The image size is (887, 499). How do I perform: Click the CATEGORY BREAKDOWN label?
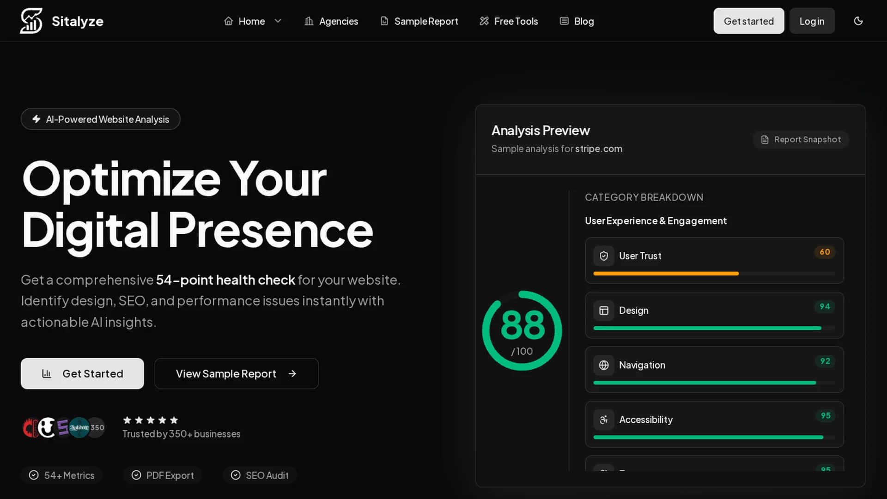pos(644,197)
